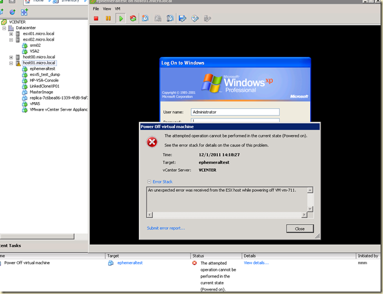Screen dimensions: 383x294
Task: Click the USB device connect toolbar icon
Action: click(x=207, y=18)
